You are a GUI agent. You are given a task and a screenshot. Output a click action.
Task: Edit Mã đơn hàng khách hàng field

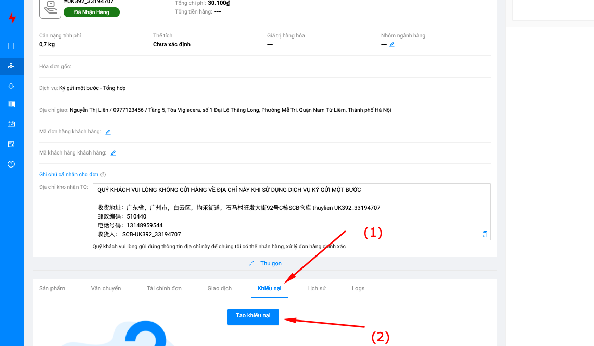pyautogui.click(x=108, y=132)
